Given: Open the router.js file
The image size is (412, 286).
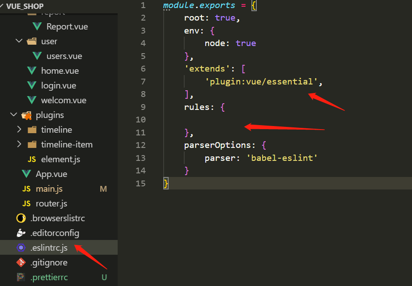Looking at the screenshot, I should pos(51,203).
